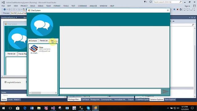The image size is (197, 111).
Task: Click the Quick Launch search magnifier
Action: pos(180,2)
